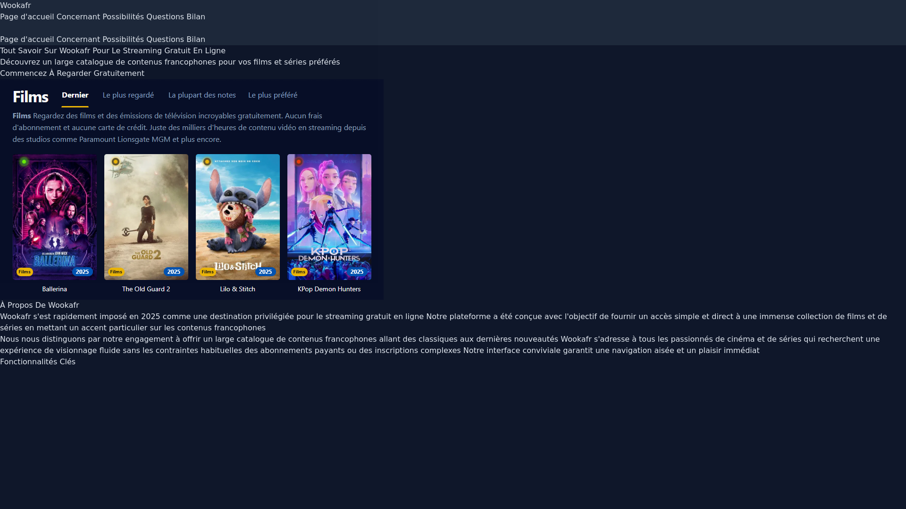This screenshot has height=509, width=906.
Task: Open Possibilités in the upper navigation row
Action: [x=123, y=17]
